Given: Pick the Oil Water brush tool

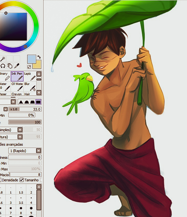Looking at the screenshot, I should pos(17,87).
